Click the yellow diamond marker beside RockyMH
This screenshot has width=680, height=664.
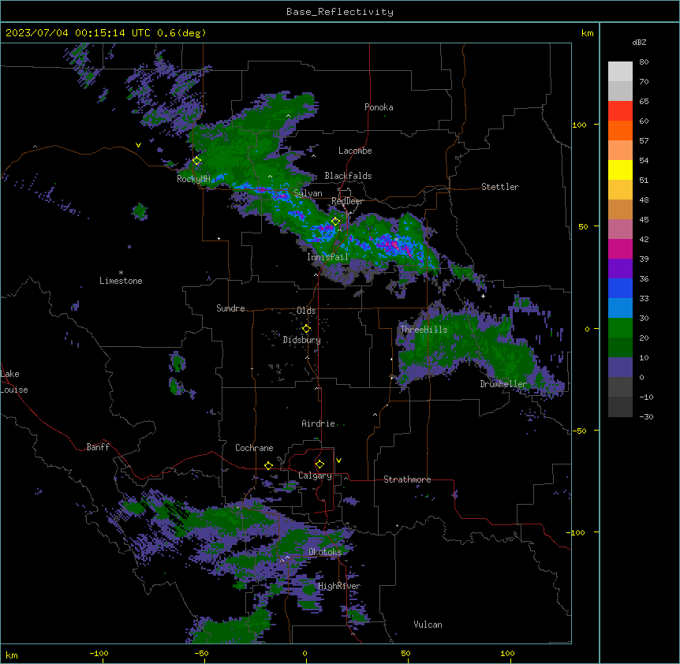pyautogui.click(x=196, y=161)
